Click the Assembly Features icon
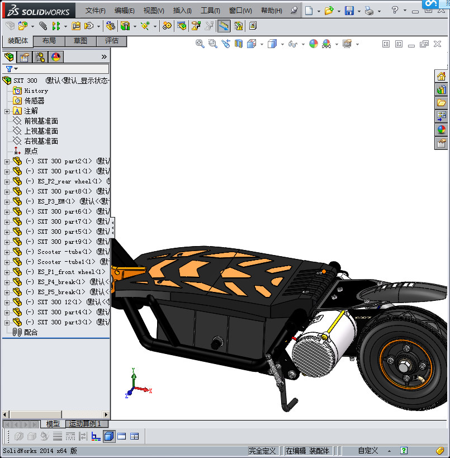Viewport: 450px width, 458px height. (x=125, y=26)
